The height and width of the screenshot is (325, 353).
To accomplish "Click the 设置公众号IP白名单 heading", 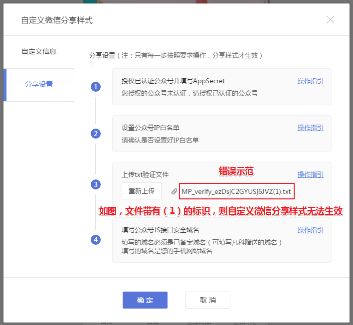I will click(x=151, y=128).
